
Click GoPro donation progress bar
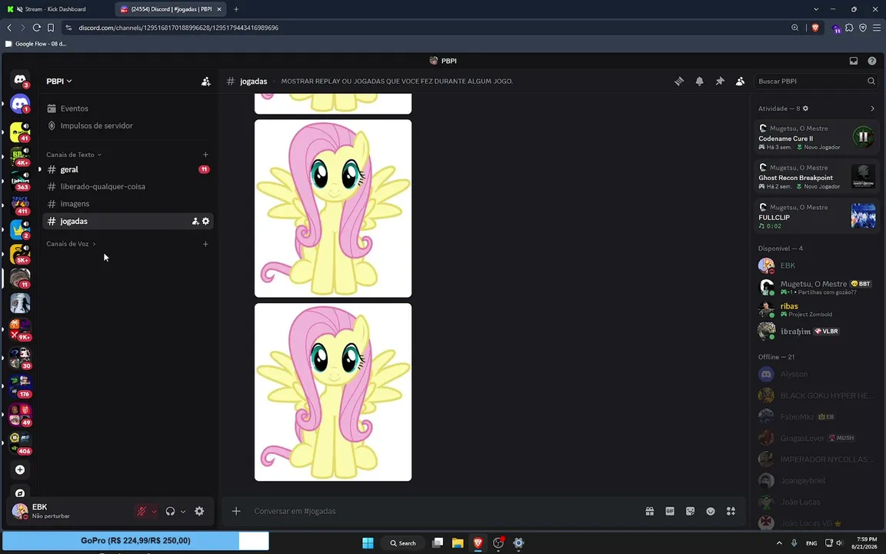135,541
